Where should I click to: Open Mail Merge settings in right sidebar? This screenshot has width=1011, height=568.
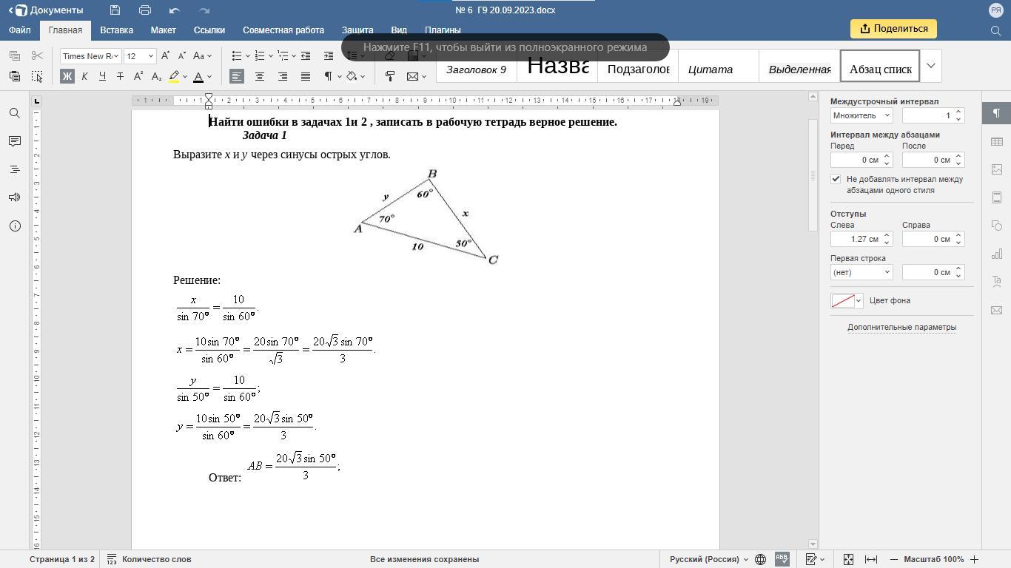click(997, 310)
